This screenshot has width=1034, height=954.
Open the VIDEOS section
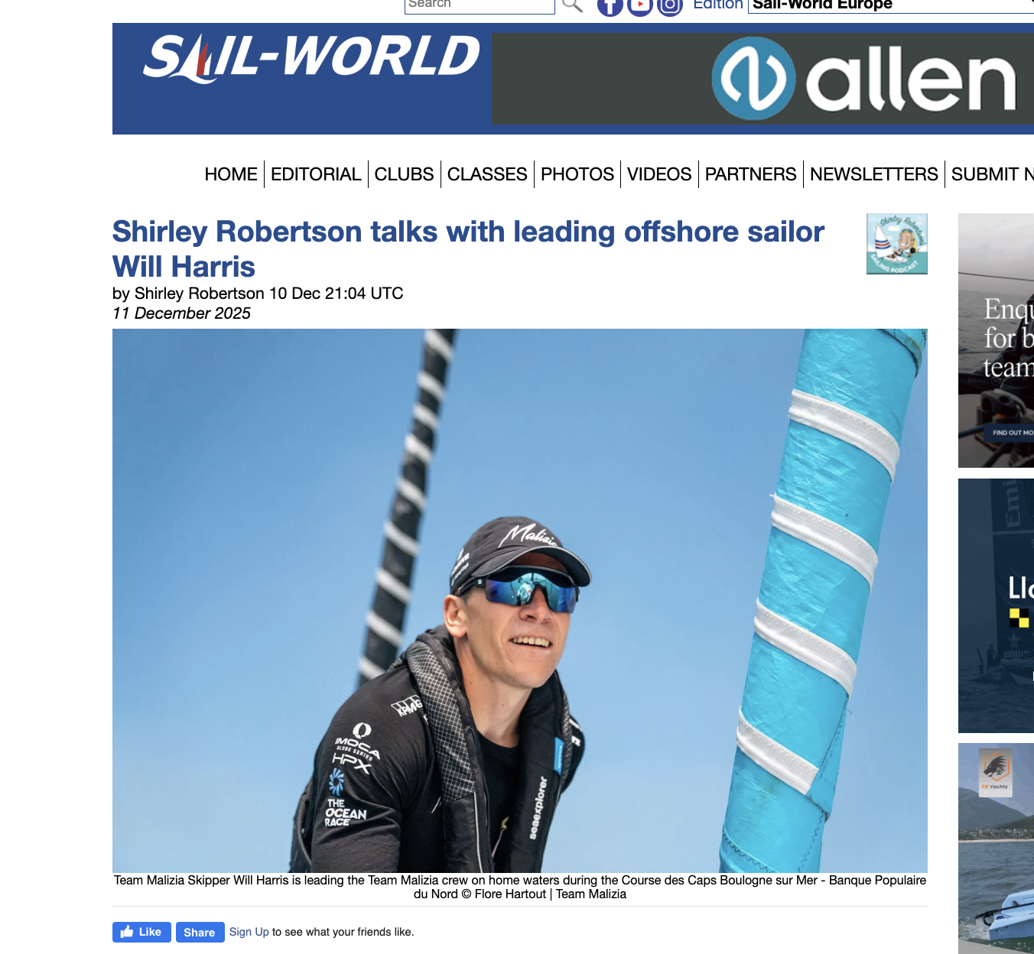pyautogui.click(x=659, y=174)
